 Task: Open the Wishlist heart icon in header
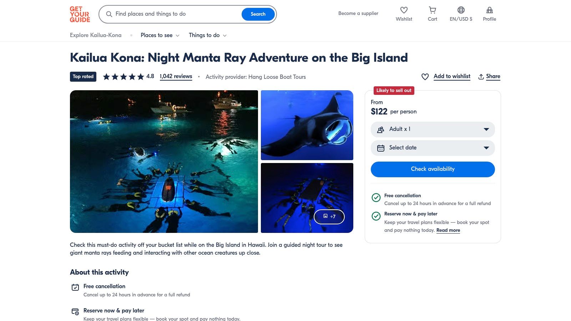pyautogui.click(x=404, y=10)
